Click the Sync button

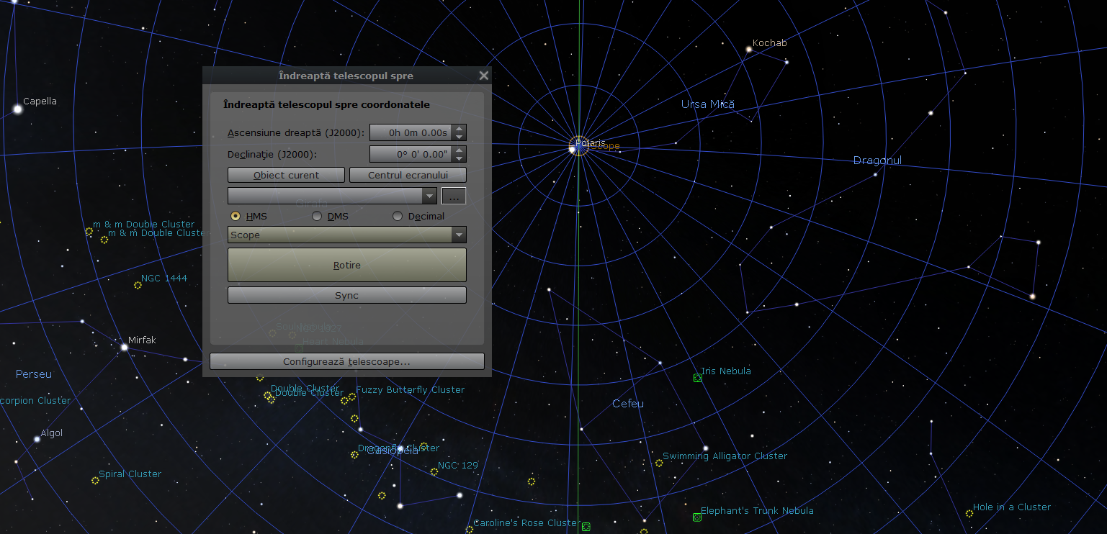click(x=346, y=295)
